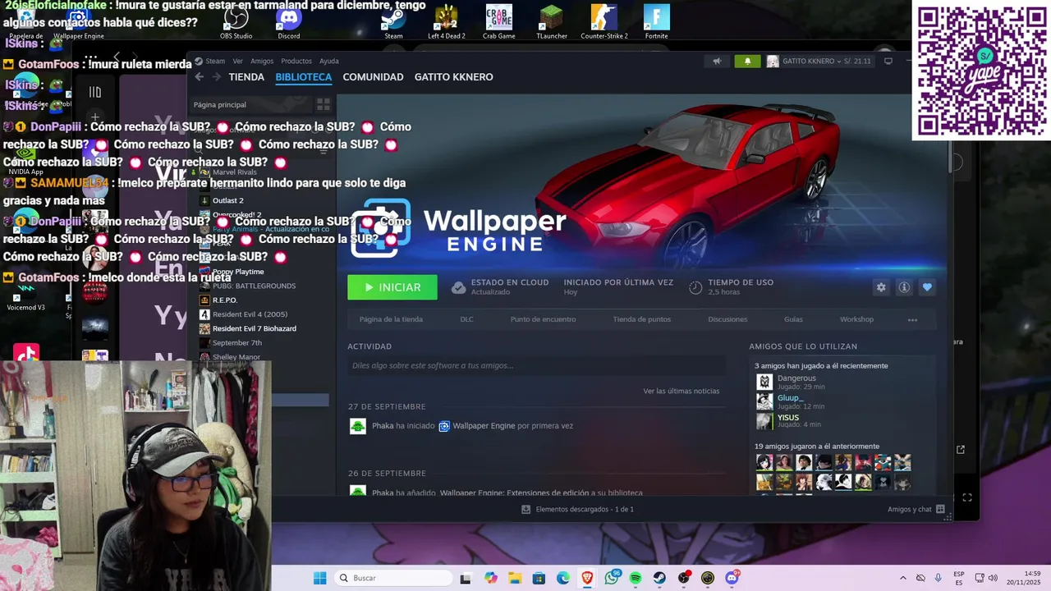
Task: Launch Crab Game desktop shortcut
Action: coord(499,21)
